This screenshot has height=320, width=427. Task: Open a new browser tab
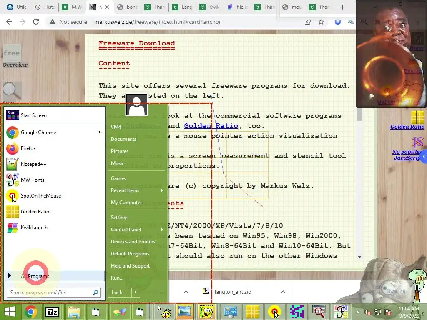pos(342,7)
